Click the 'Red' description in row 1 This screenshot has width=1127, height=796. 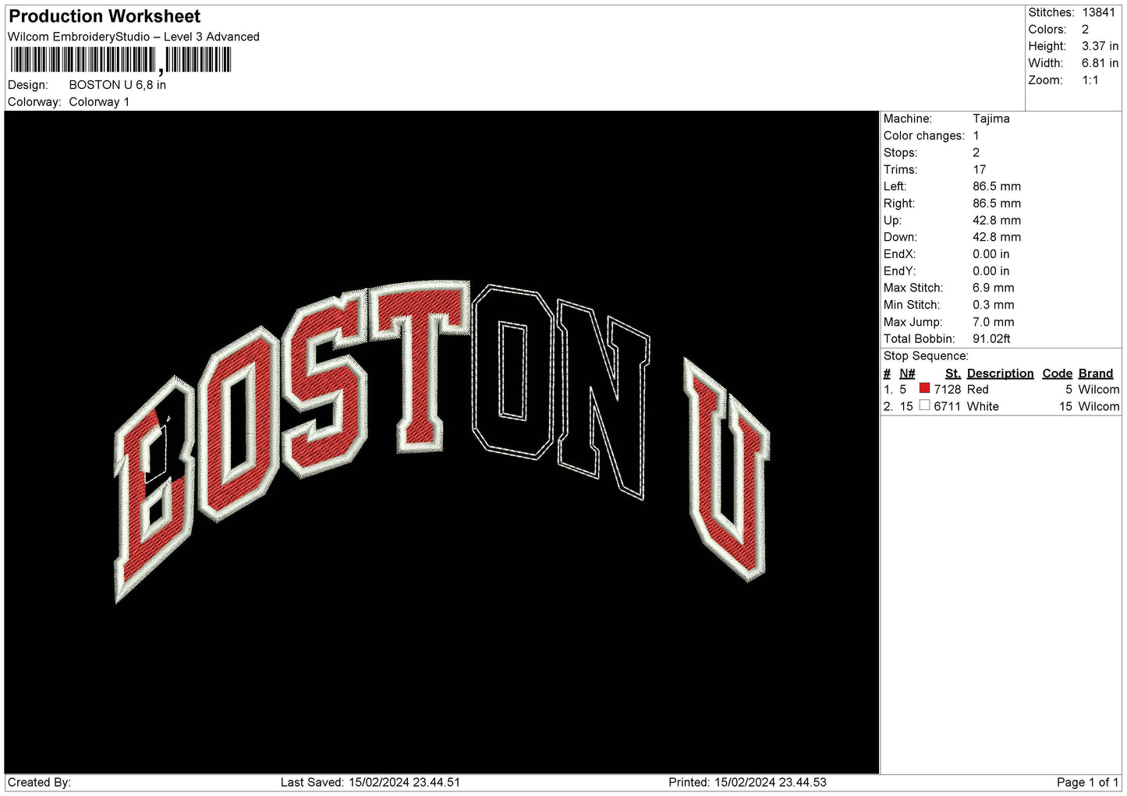[x=978, y=389]
